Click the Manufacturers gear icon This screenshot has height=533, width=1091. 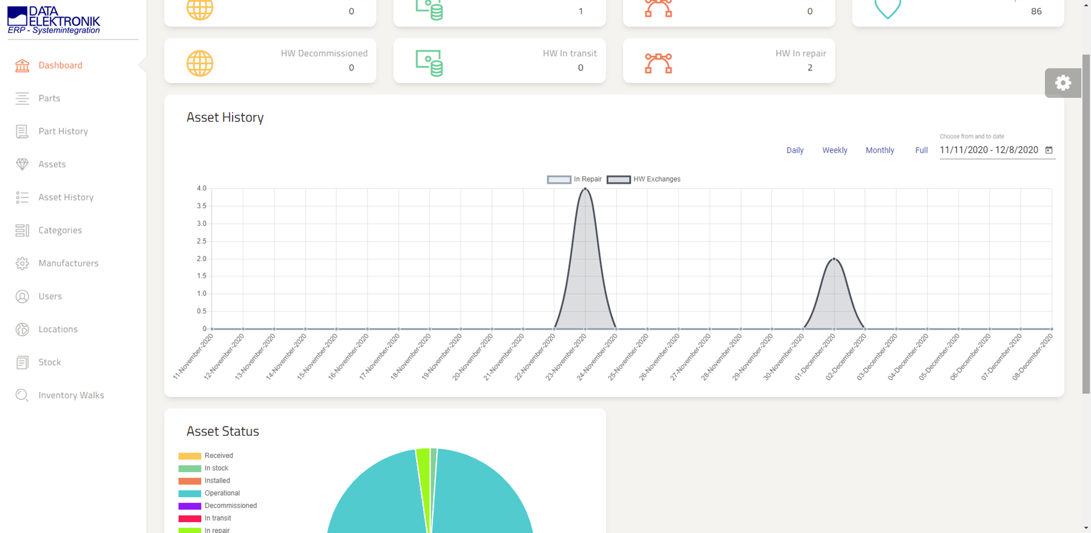point(22,263)
